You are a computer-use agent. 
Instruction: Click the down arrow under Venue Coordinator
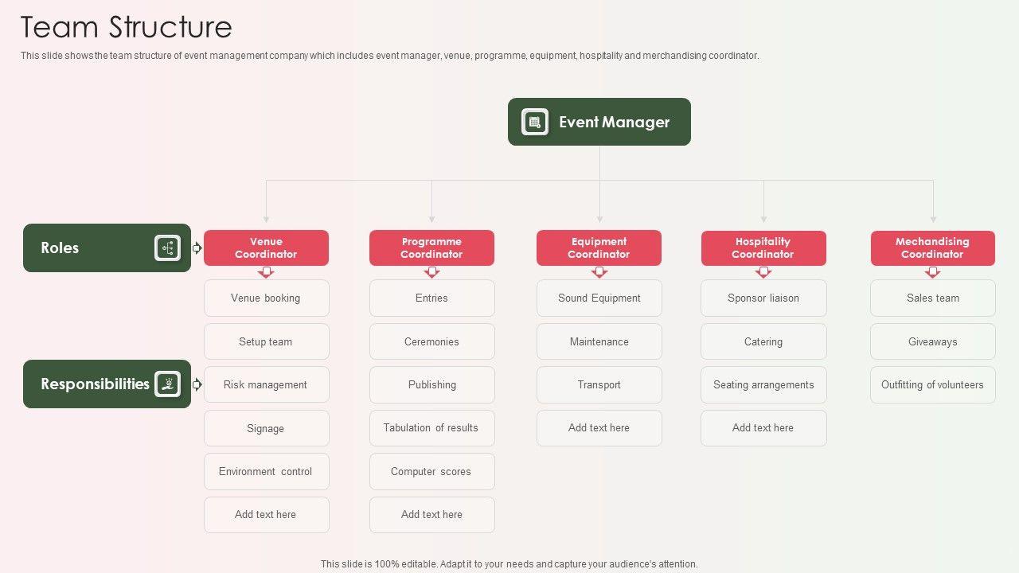(x=266, y=272)
